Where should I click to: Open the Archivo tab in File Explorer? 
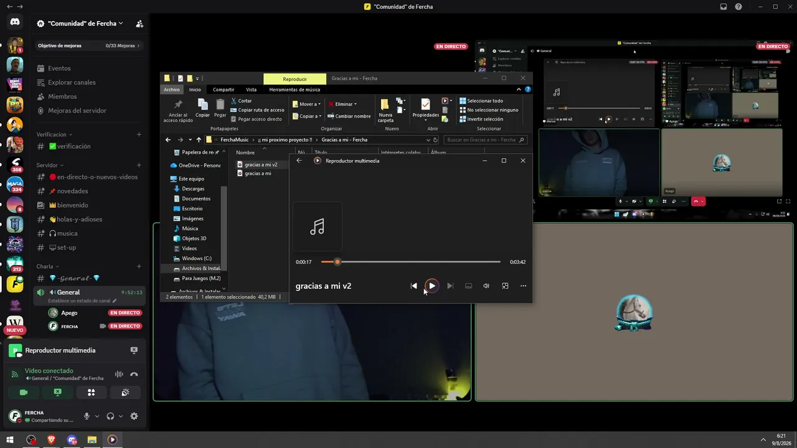[x=172, y=90]
